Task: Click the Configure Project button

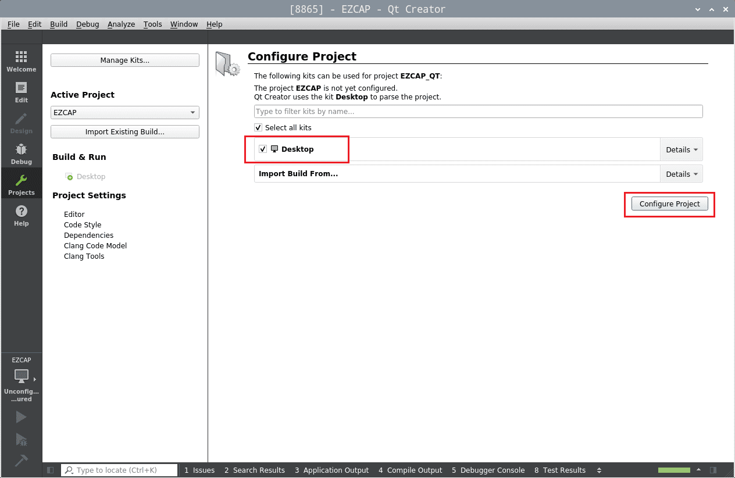Action: point(670,204)
